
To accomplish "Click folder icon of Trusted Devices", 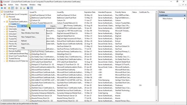I will tap(7, 58).
